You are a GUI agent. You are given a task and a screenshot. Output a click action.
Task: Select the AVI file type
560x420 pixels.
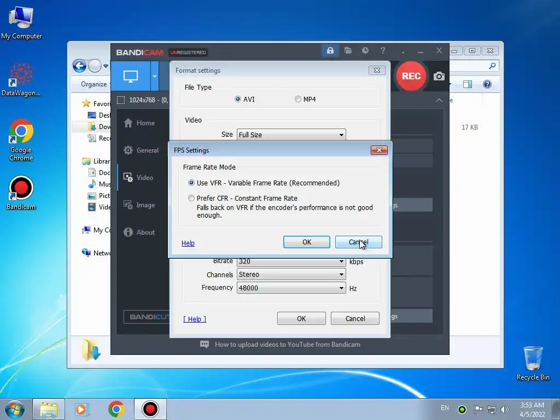[x=244, y=100]
